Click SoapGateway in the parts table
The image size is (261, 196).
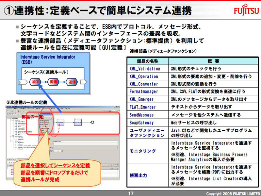pos(141,122)
